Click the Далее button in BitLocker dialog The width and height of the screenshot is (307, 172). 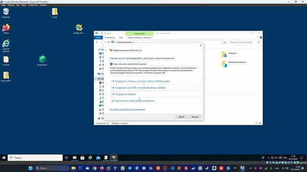tap(181, 117)
